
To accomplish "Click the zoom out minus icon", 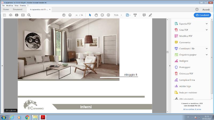I will coord(102,15).
